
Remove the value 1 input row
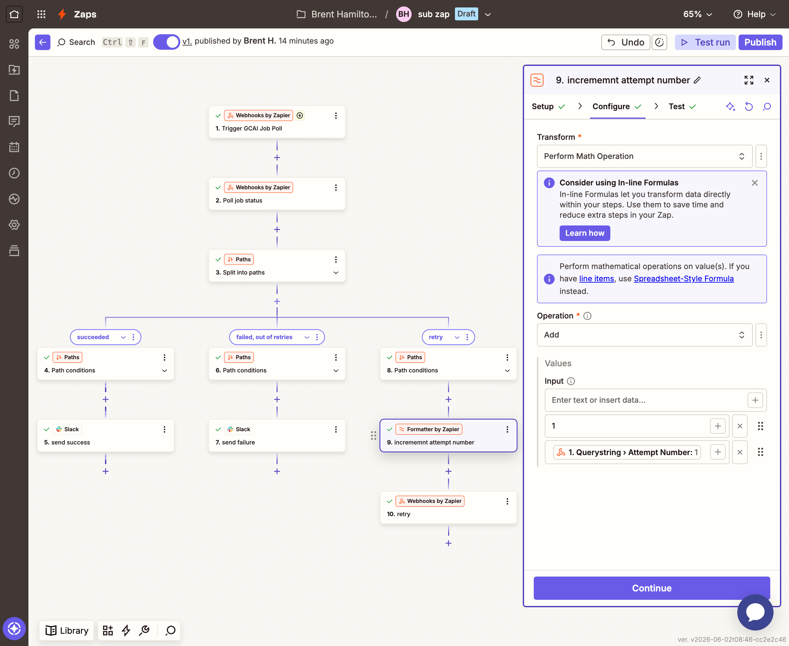pyautogui.click(x=740, y=426)
